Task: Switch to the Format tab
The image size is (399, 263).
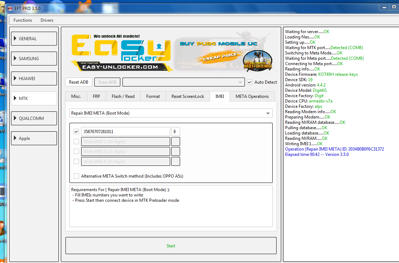Action: [x=153, y=96]
